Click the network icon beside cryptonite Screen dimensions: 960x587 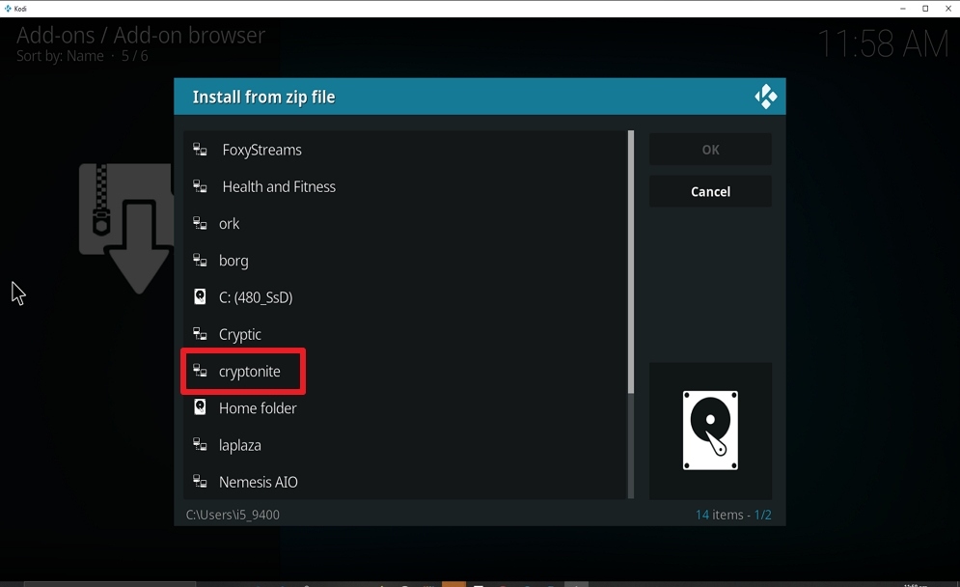200,371
